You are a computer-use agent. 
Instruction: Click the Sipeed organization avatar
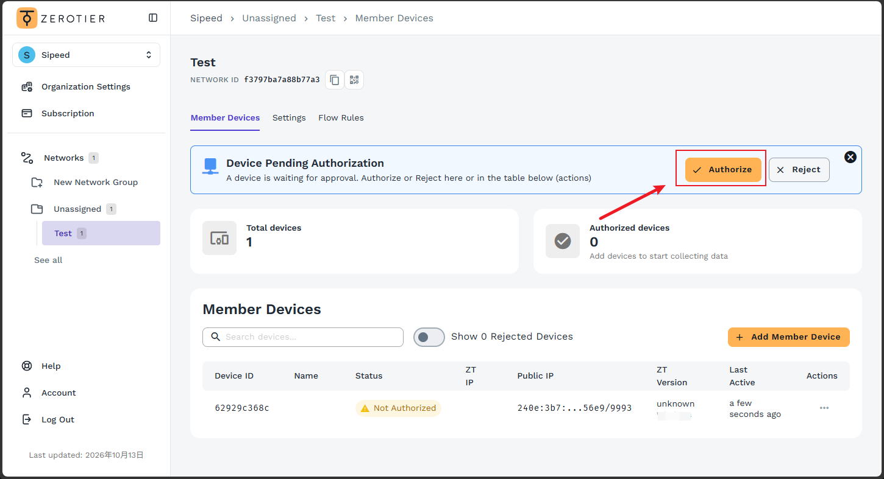tap(27, 55)
